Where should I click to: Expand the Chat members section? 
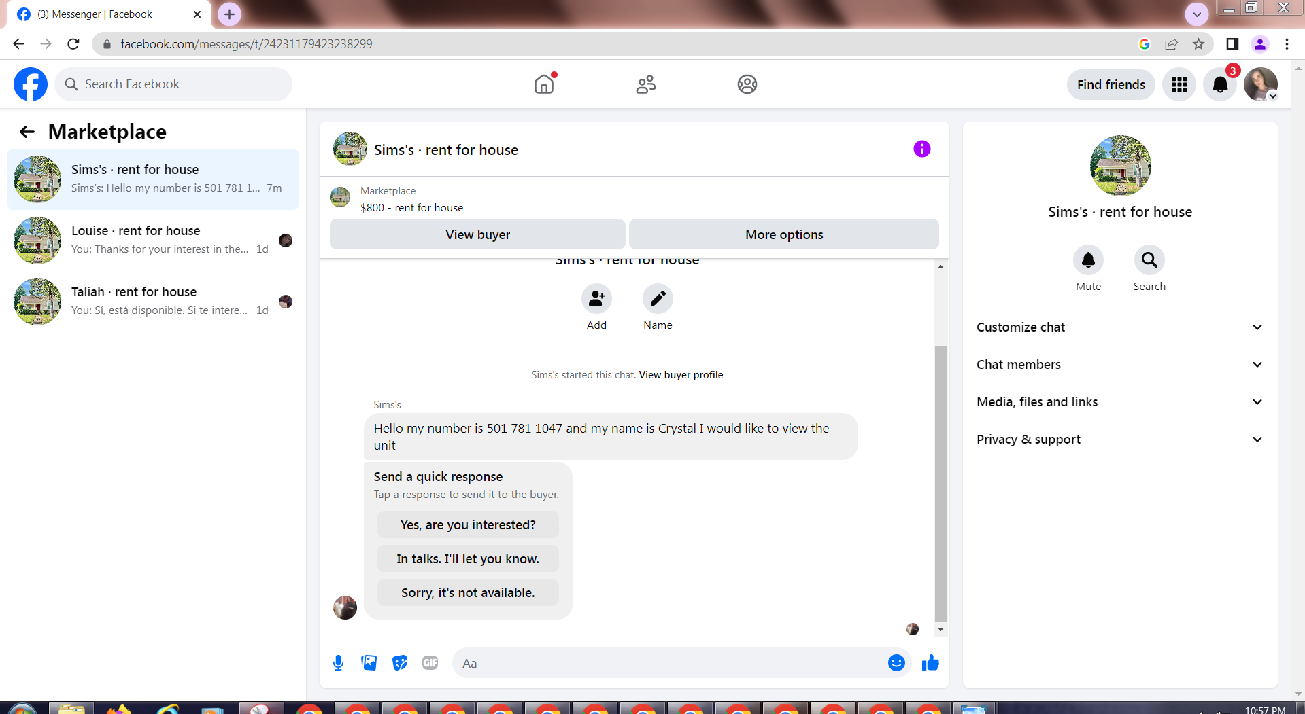(1120, 365)
